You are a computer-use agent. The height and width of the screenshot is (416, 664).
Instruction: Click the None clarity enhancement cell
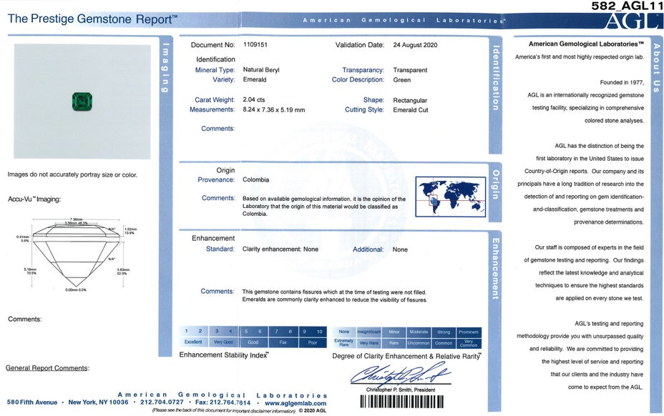[x=344, y=332]
